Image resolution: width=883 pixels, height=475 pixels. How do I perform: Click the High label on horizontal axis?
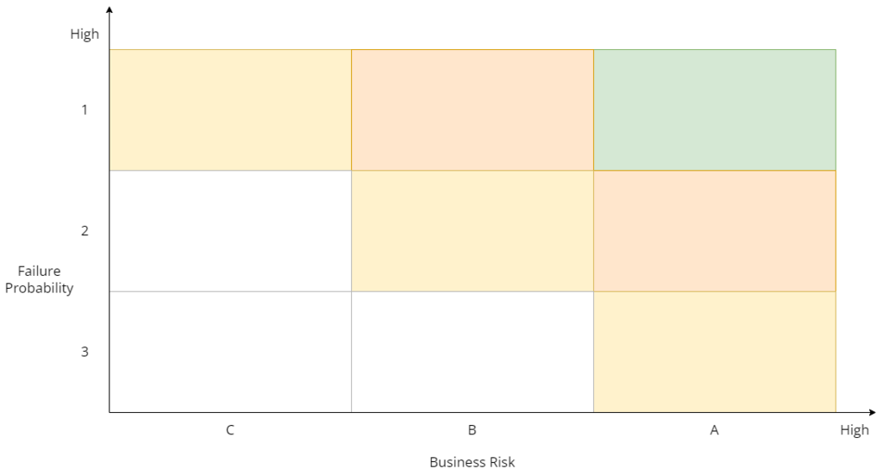pos(854,430)
